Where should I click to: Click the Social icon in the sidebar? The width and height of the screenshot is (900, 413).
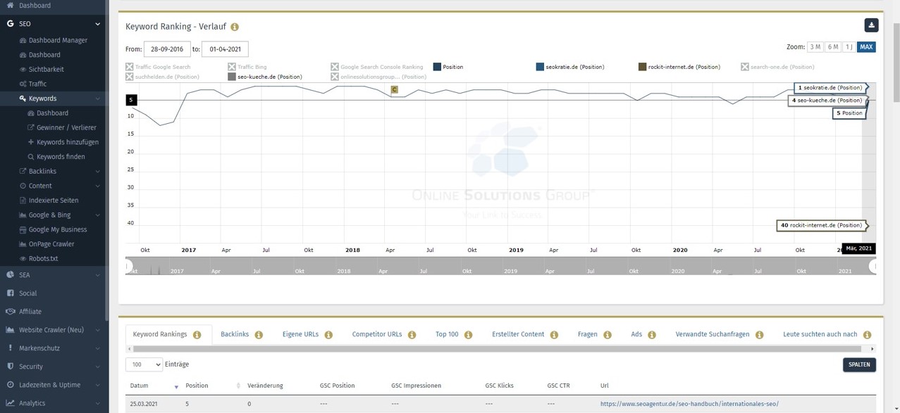10,293
